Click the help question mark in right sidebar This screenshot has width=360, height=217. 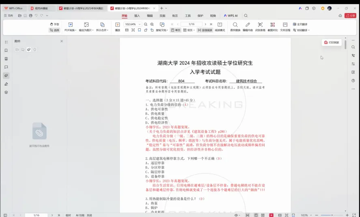[353, 81]
